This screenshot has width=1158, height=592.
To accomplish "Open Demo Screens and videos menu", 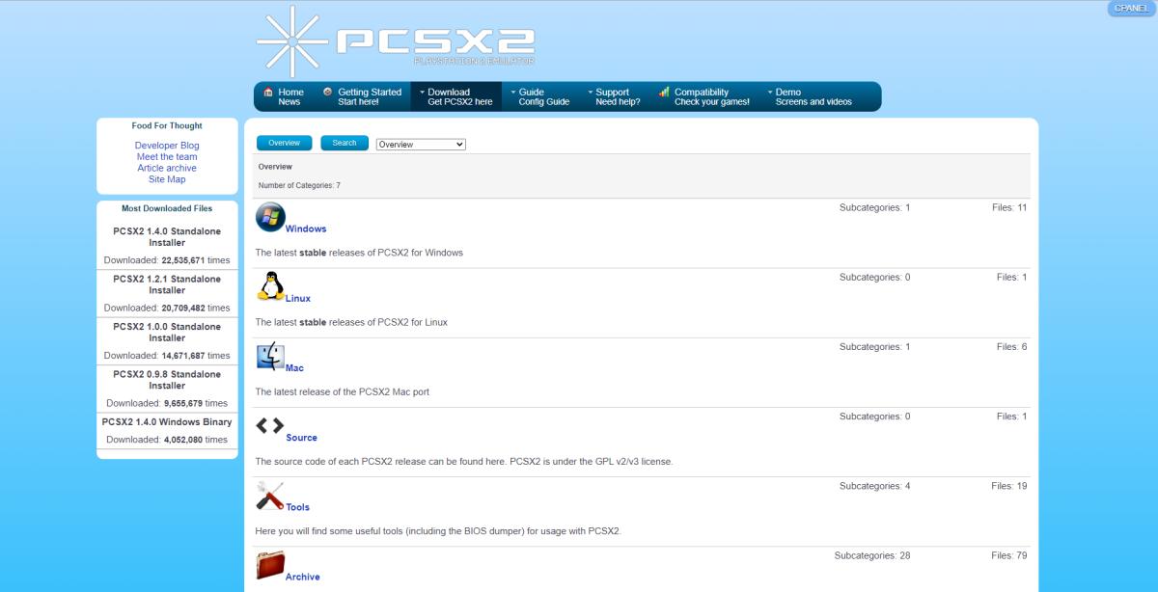I will coord(809,96).
